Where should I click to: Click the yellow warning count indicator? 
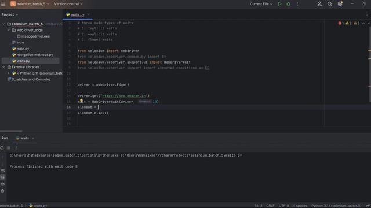click(348, 23)
